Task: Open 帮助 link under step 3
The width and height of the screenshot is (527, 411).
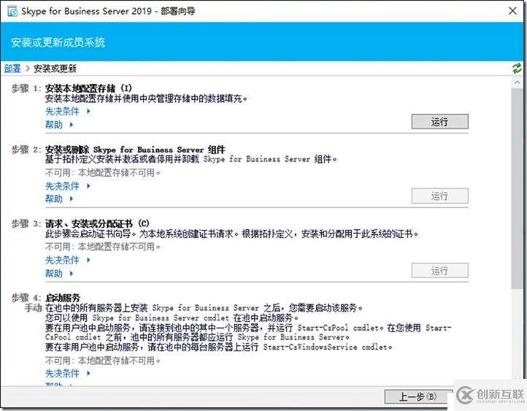Action: tap(54, 274)
